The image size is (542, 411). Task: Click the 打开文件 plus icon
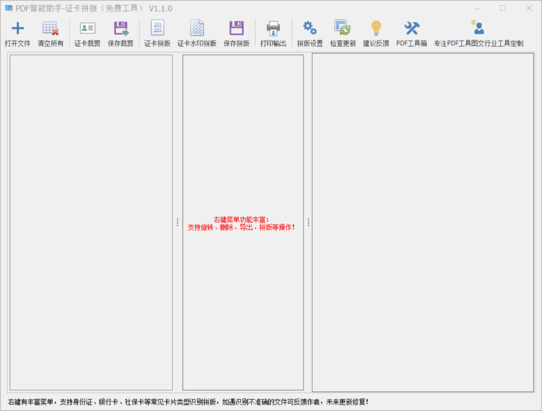18,29
